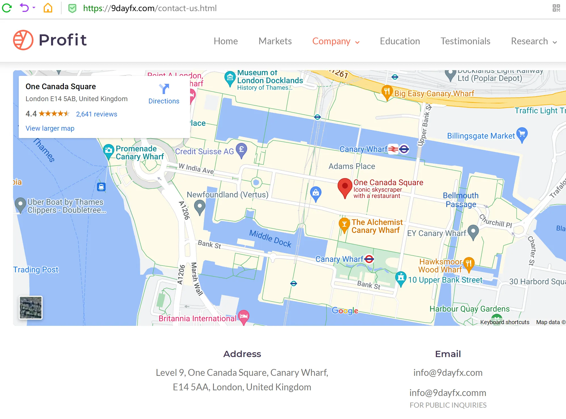Screen dimensions: 566x419
Task: Click the blue shopping bag pin near Newfoundland
Action: tap(315, 194)
